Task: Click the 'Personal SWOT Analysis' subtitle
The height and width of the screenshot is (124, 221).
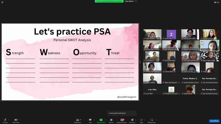Action: point(72,40)
